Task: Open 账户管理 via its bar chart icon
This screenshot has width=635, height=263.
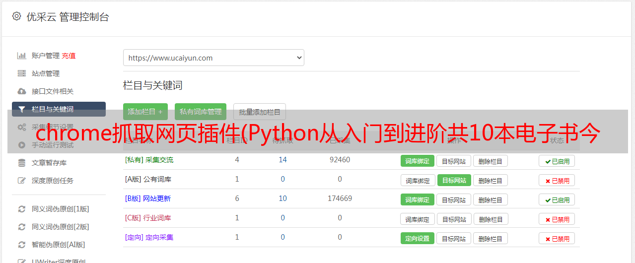Action: [21, 56]
